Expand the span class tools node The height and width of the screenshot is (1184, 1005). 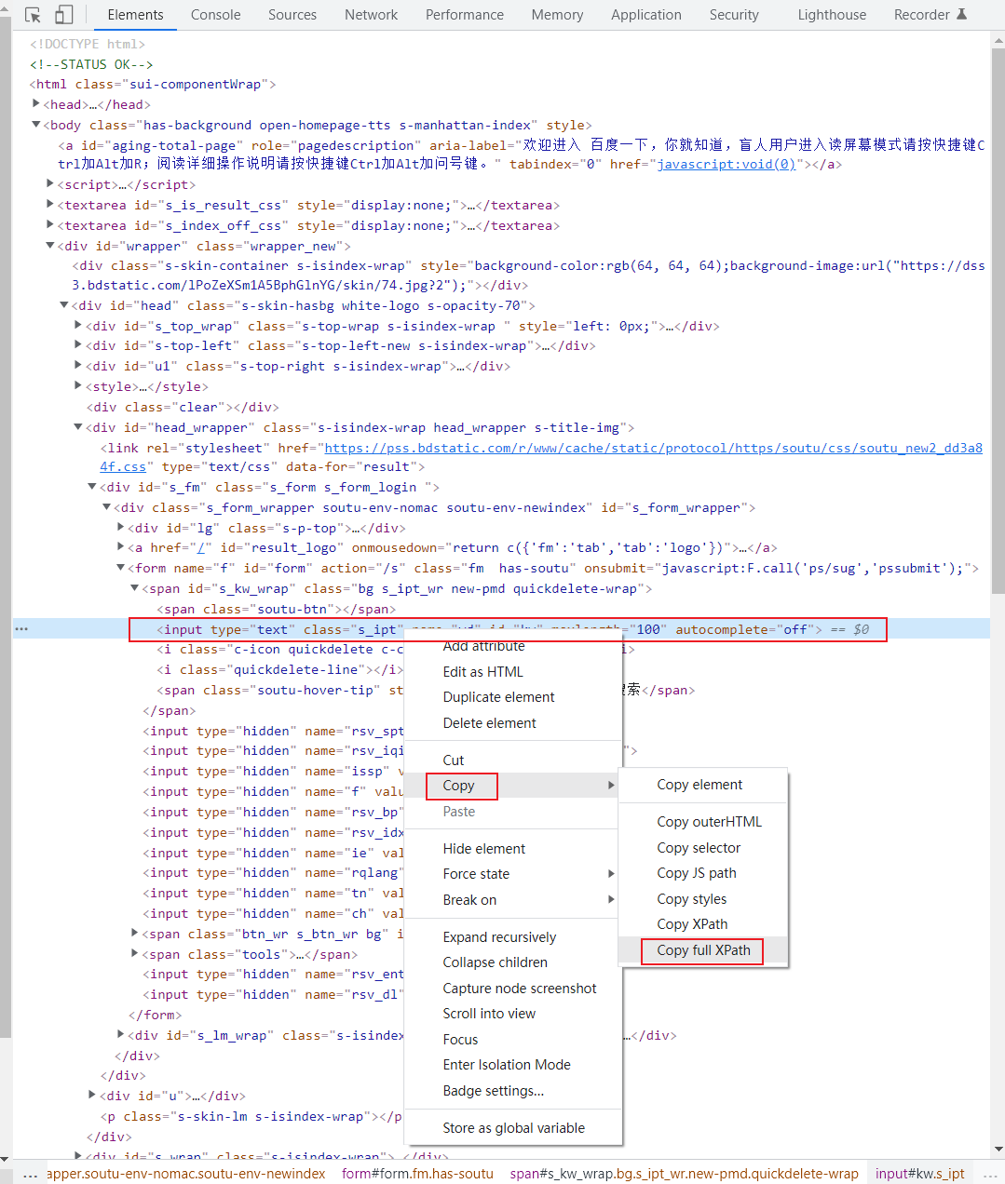(134, 954)
